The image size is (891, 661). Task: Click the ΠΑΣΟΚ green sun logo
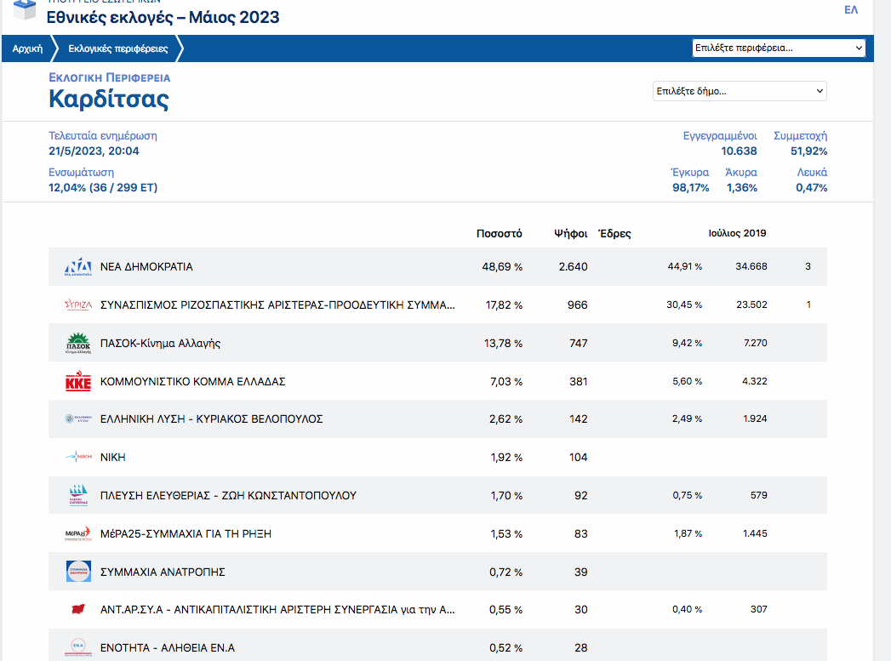pos(78,343)
